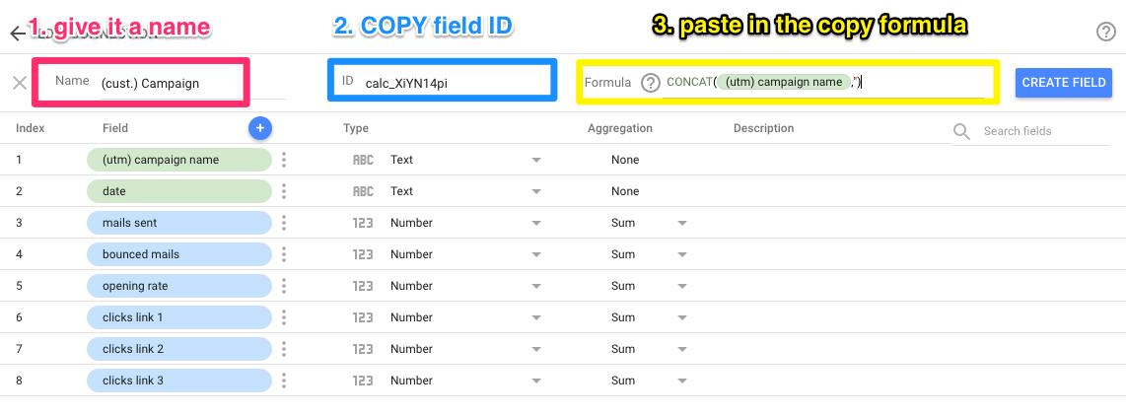The width and height of the screenshot is (1126, 416).
Task: Type in the Search fields box
Action: tap(1030, 131)
